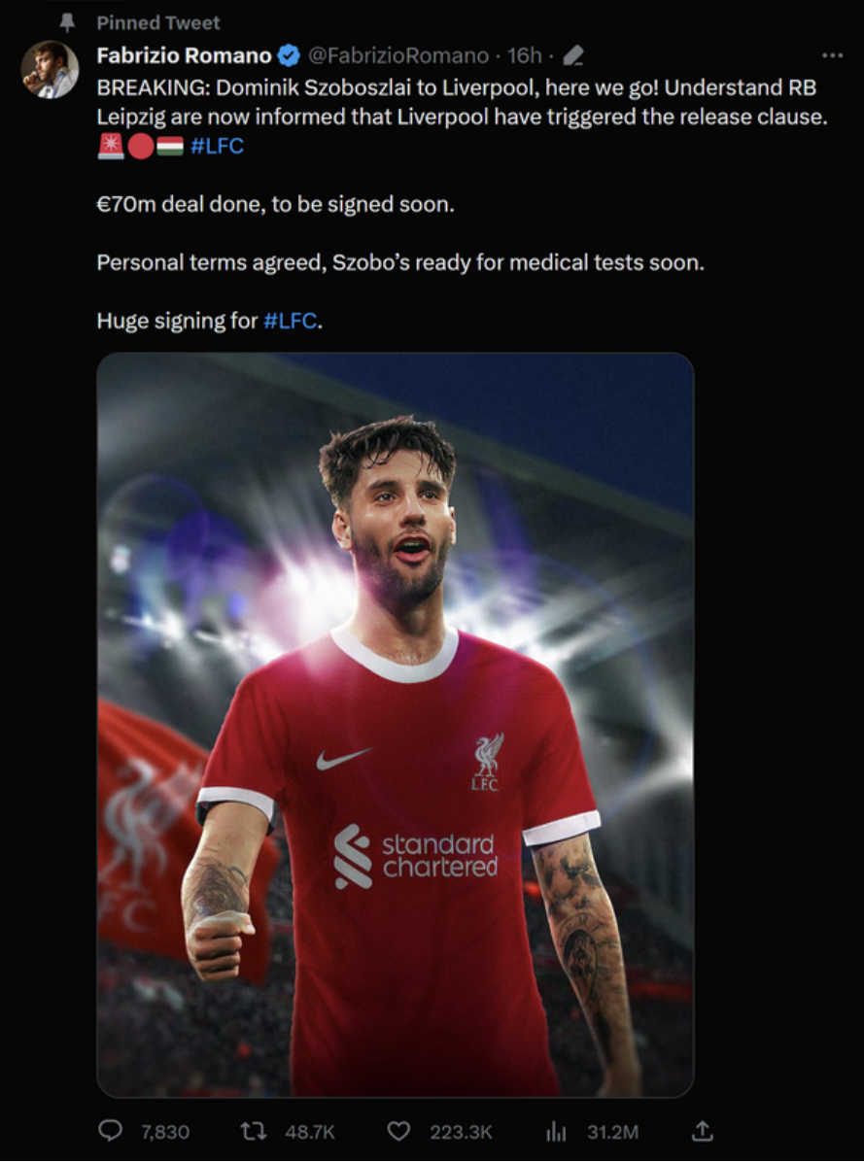Click the pushpin icon above the tweet
This screenshot has width=864, height=1162.
[x=67, y=23]
